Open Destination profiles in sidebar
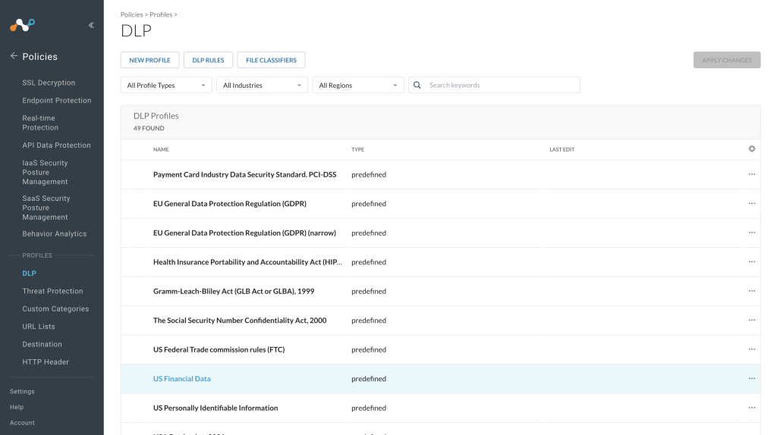777x435 pixels. [x=42, y=344]
